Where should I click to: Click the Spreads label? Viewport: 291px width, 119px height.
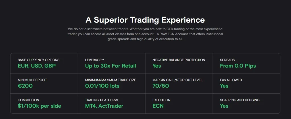tap(227, 60)
